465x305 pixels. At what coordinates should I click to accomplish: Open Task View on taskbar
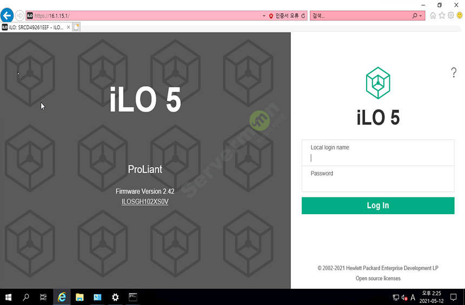tap(43, 297)
